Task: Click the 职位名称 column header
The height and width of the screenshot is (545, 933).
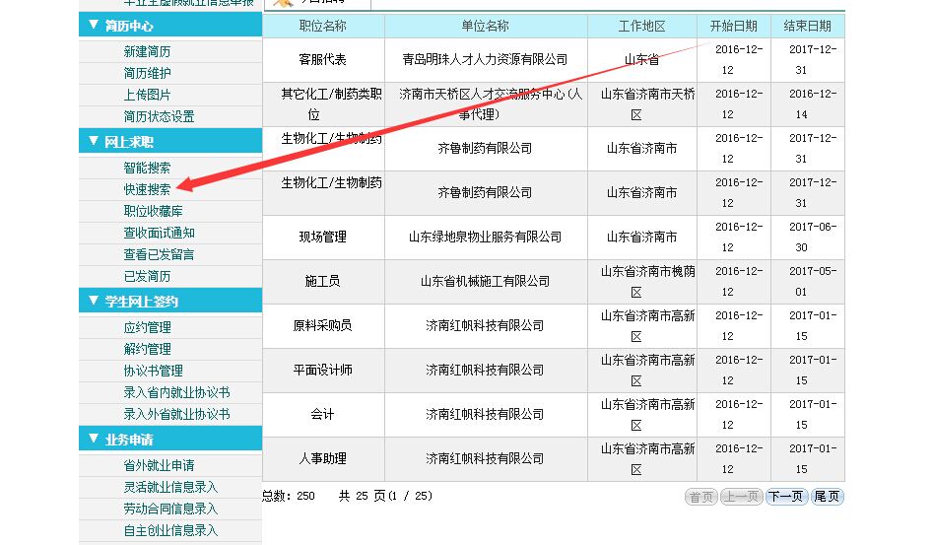Action: pos(323,26)
